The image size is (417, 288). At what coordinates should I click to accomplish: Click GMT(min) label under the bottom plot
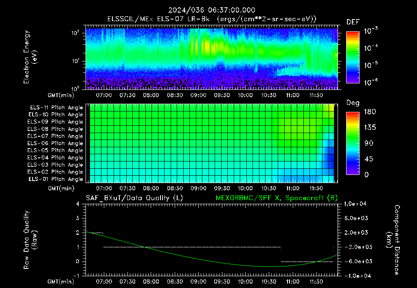(x=61, y=281)
